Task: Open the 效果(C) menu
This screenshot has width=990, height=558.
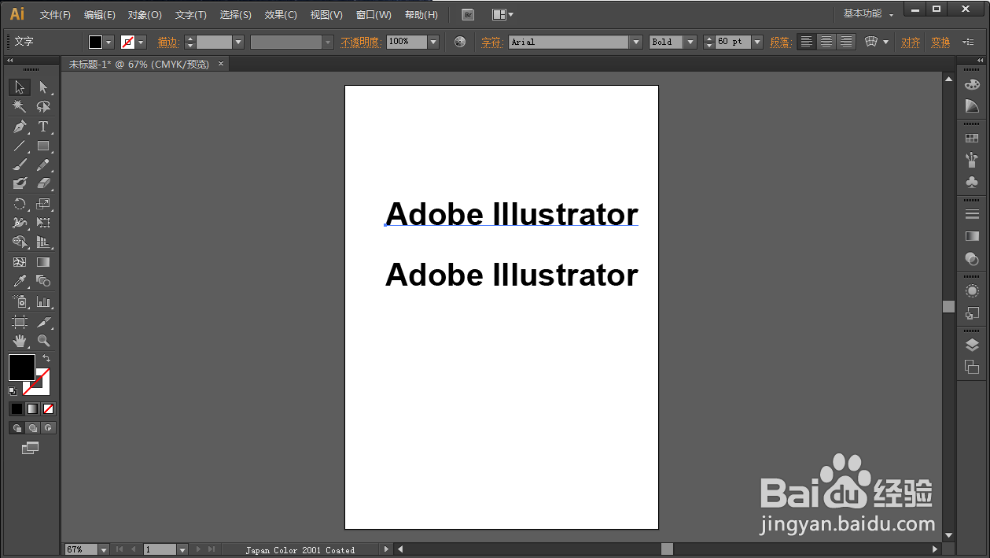Action: coord(281,15)
